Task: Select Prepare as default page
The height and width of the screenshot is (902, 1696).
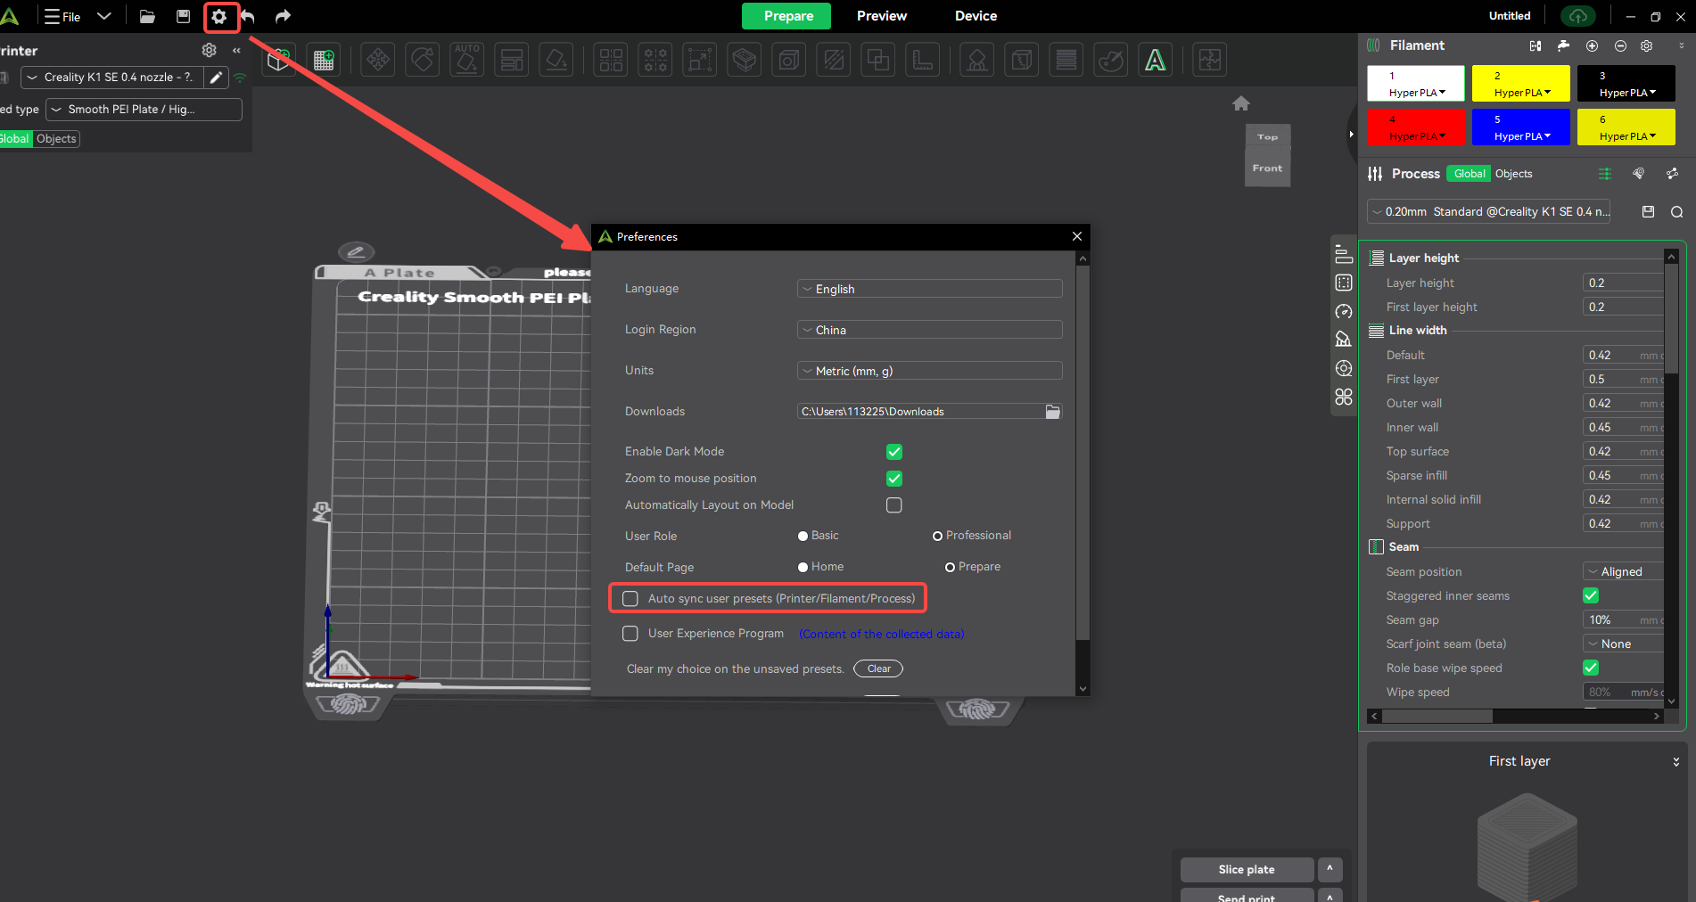Action: tap(950, 567)
